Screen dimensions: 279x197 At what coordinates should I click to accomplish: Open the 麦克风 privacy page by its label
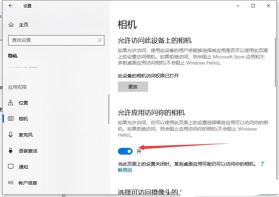coord(25,135)
